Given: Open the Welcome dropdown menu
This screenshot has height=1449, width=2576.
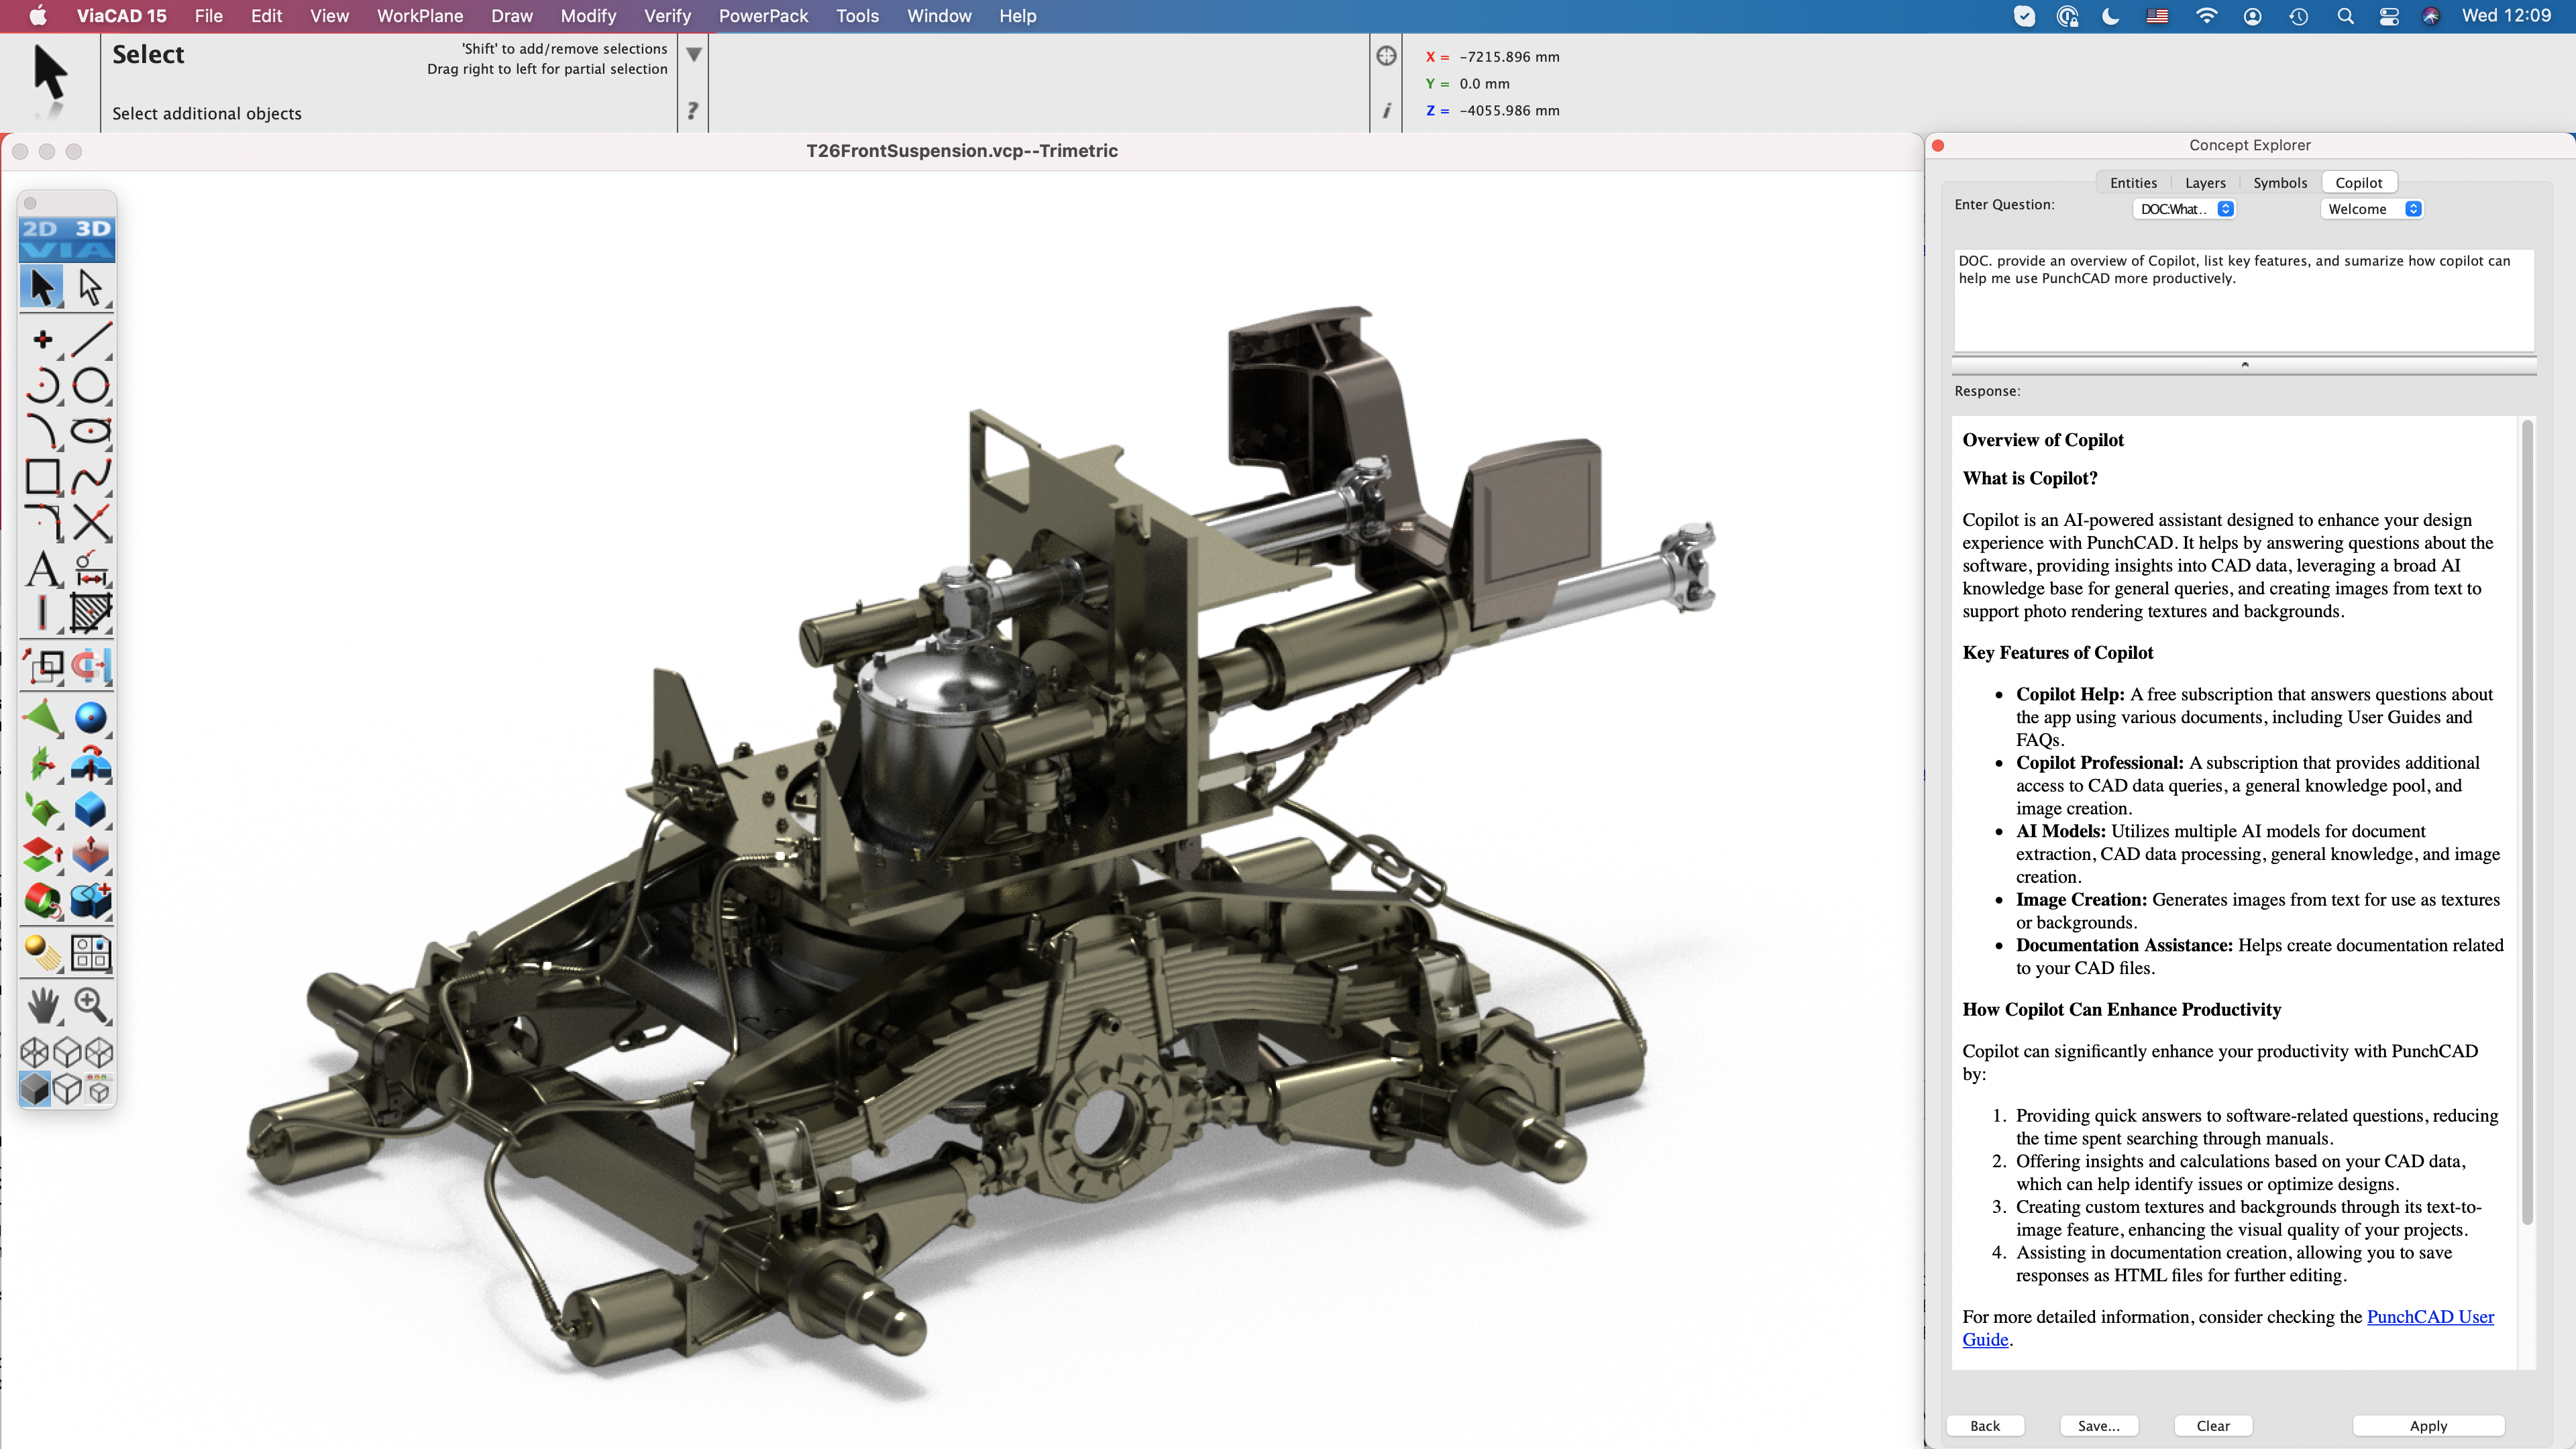Looking at the screenshot, I should (2372, 209).
